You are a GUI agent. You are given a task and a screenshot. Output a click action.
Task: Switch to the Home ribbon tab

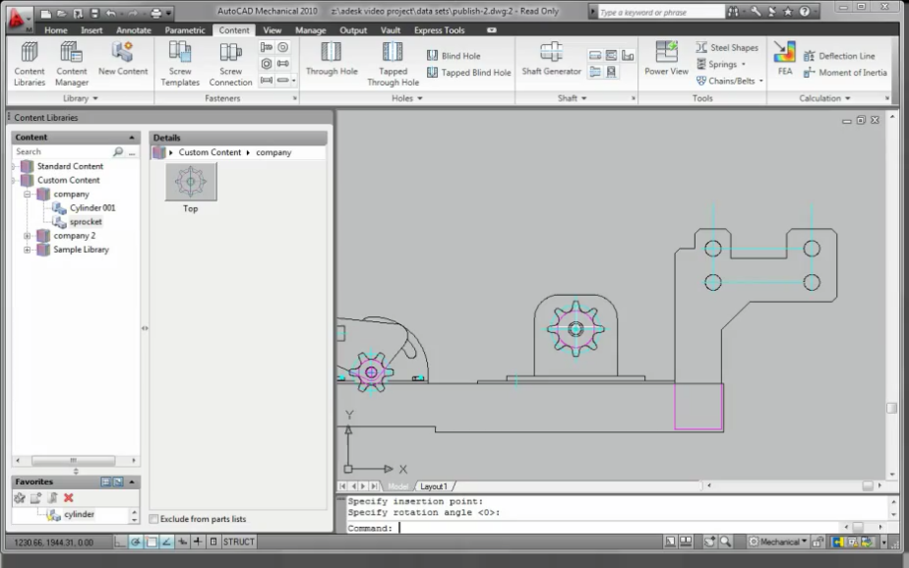[56, 30]
